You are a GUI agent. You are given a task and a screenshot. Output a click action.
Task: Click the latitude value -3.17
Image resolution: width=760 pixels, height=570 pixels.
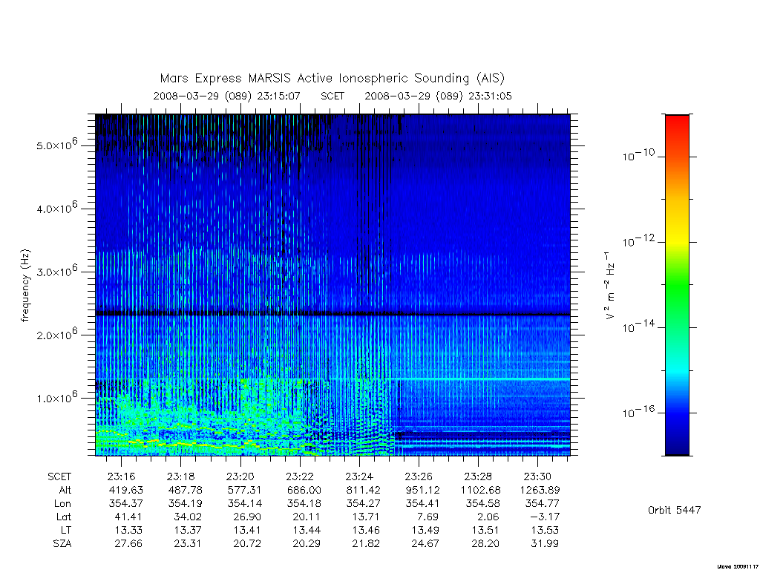tap(545, 517)
